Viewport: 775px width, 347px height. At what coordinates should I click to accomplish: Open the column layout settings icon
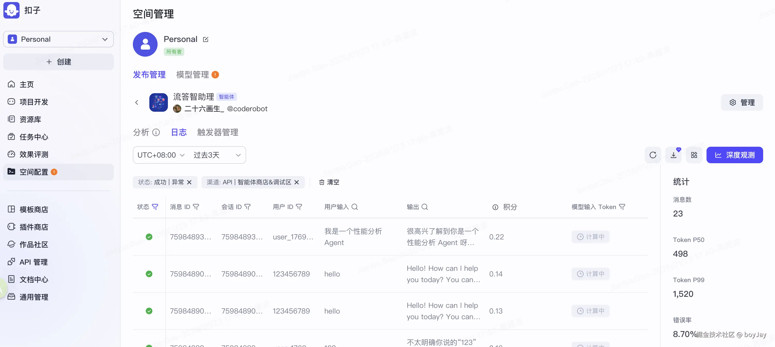(694, 155)
